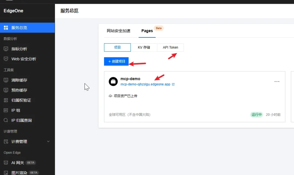294x175 pixels.
Task: Go to 服务总览 in the sidebar
Action: pyautogui.click(x=27, y=28)
